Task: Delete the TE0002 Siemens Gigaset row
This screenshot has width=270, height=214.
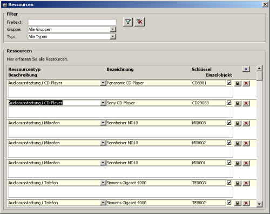Action: pos(246,203)
